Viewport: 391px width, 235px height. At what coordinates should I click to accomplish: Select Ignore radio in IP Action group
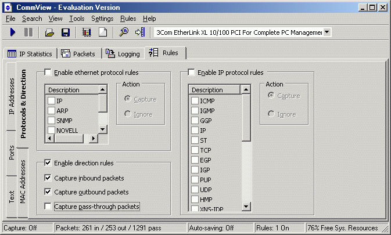click(271, 114)
